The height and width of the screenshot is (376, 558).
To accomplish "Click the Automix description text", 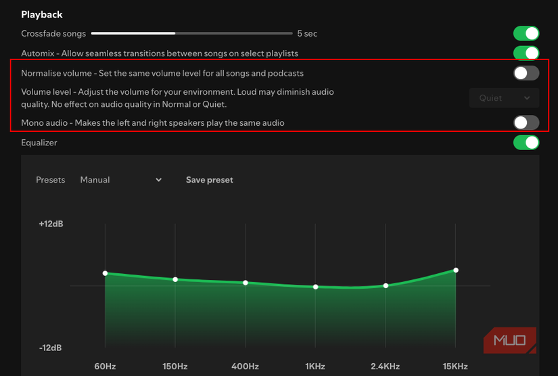I will click(160, 53).
